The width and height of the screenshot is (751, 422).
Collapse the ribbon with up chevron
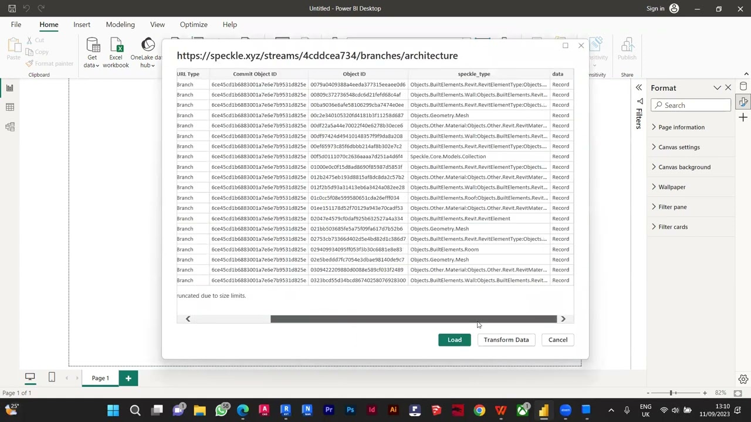(x=746, y=74)
